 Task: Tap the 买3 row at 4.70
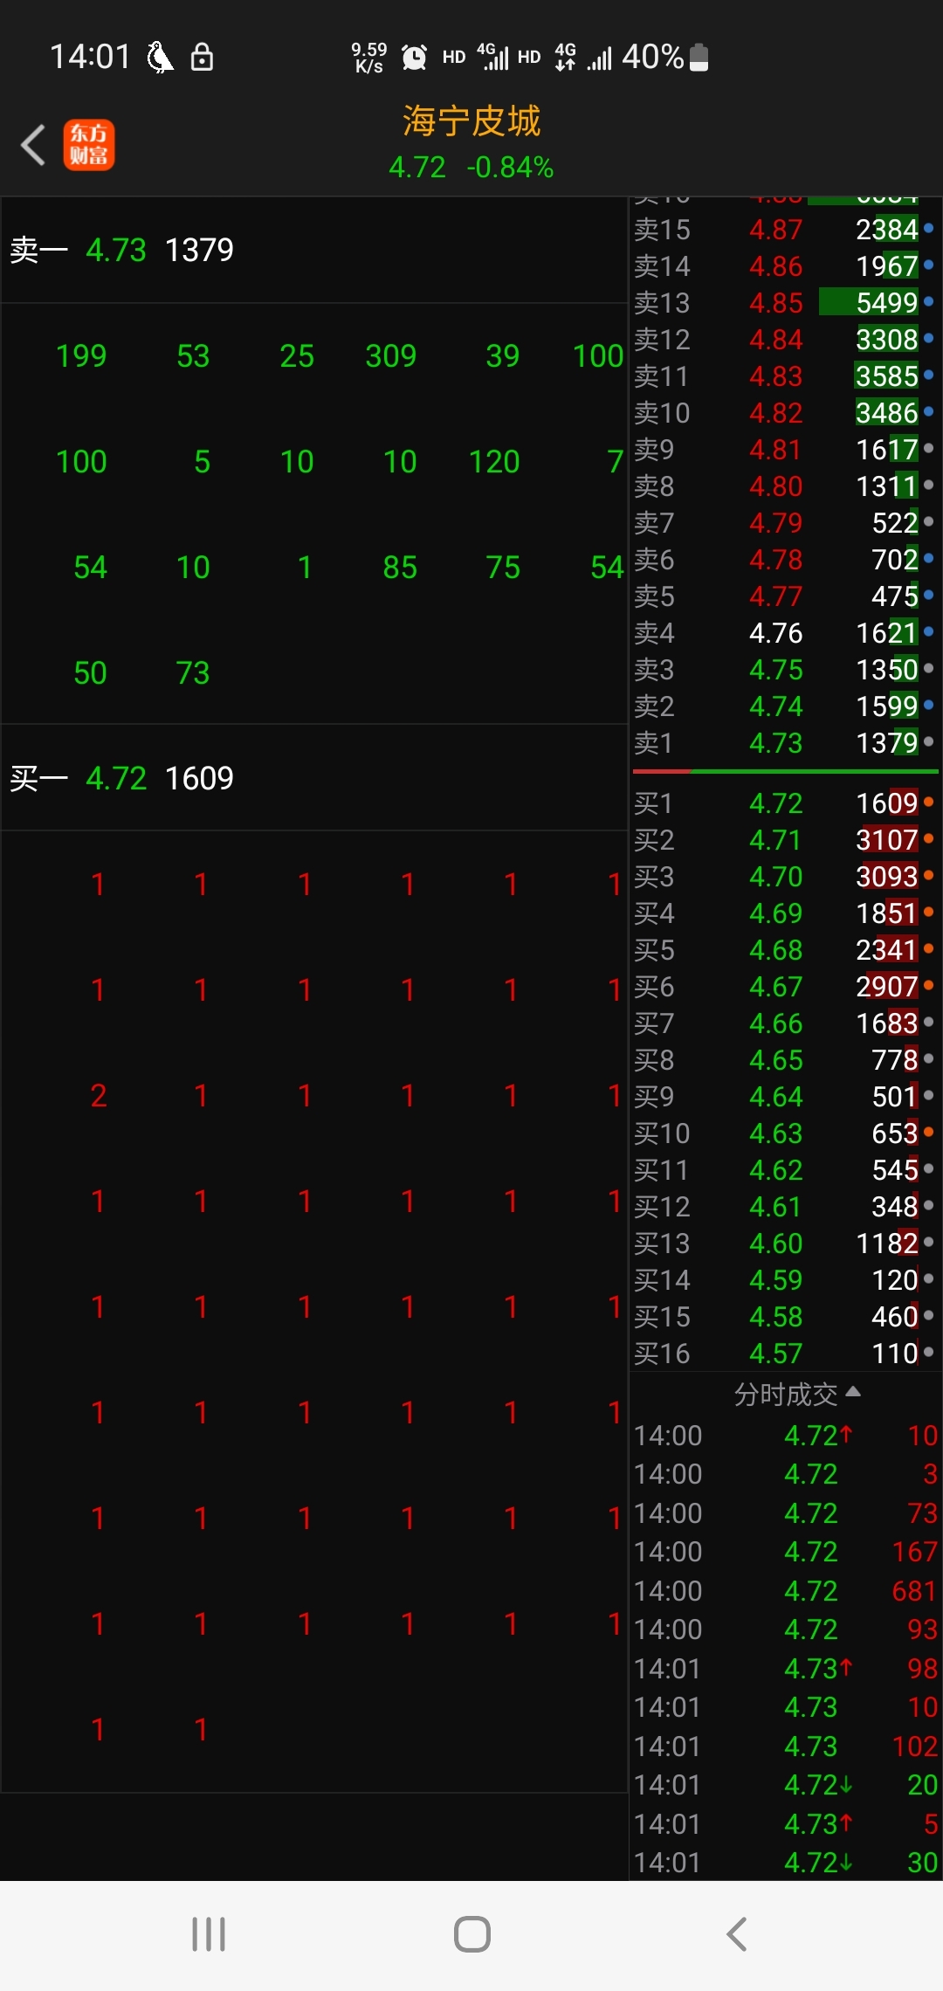784,877
